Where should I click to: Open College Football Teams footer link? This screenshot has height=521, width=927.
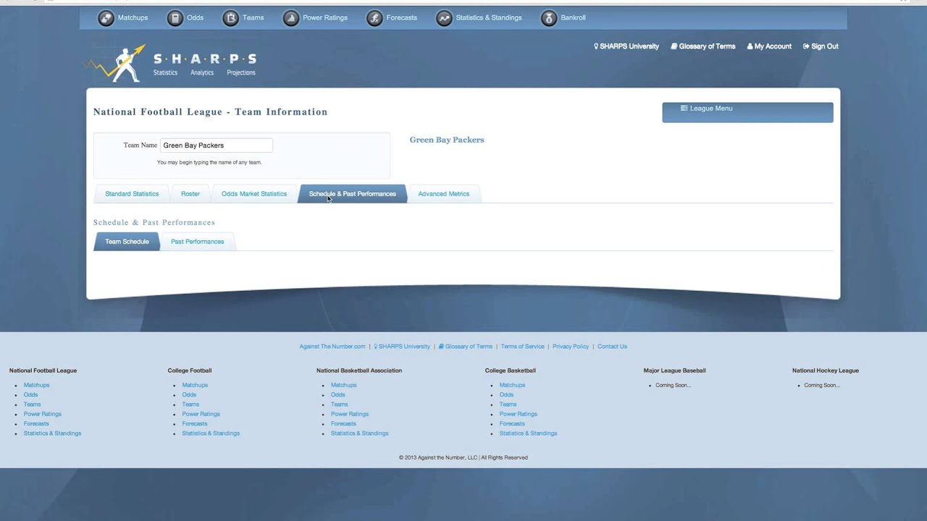click(190, 404)
